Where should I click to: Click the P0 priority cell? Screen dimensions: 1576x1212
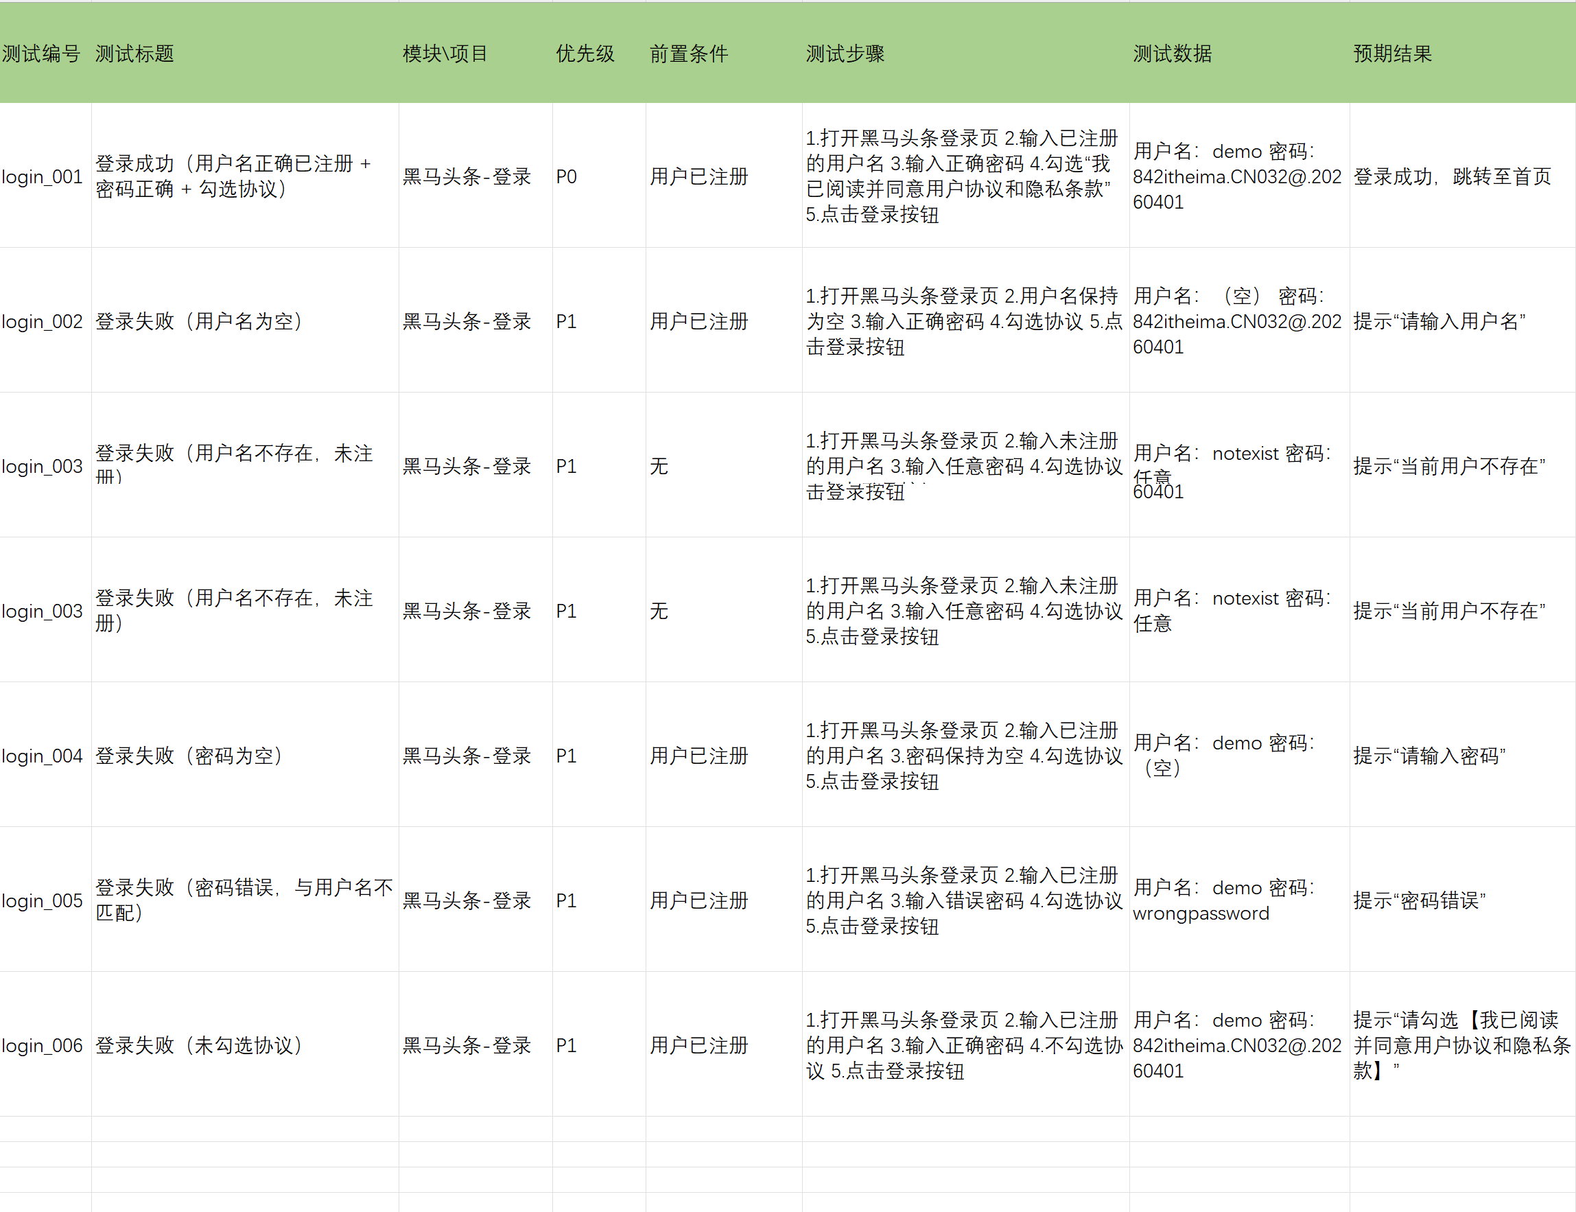click(x=600, y=176)
